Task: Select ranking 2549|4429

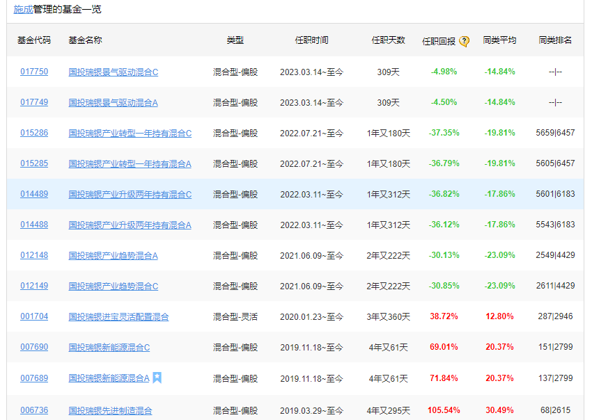Action: (555, 255)
